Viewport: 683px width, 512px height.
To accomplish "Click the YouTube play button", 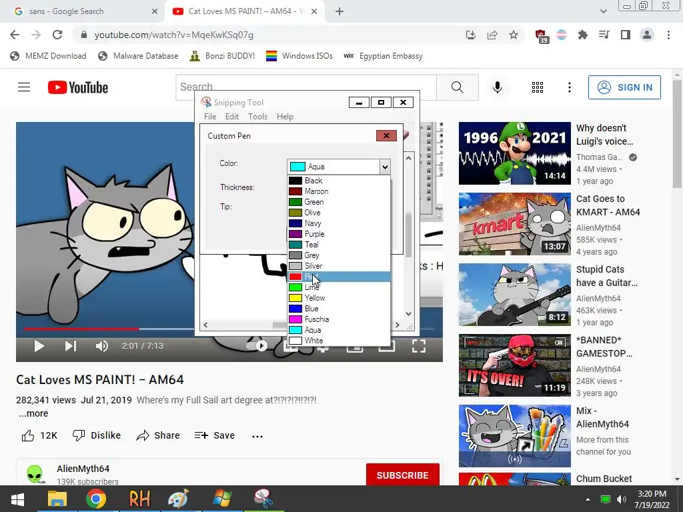I will [x=39, y=346].
